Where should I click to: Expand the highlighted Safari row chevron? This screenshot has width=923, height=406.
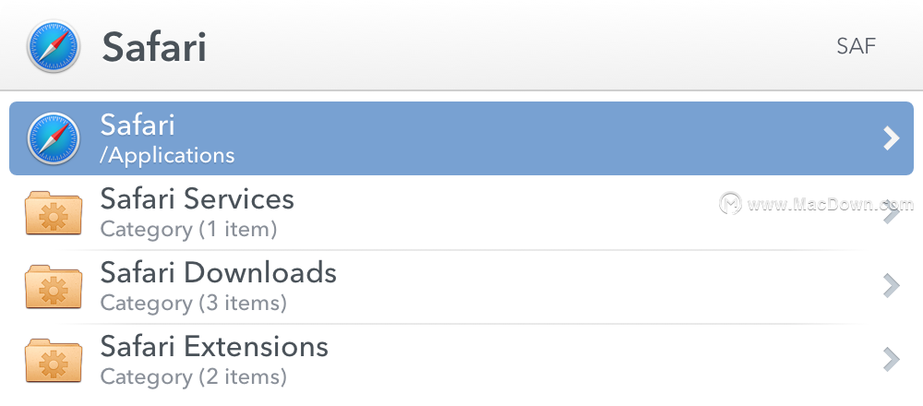point(892,138)
